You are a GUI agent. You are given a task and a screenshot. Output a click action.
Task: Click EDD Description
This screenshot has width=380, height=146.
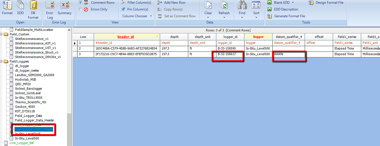pyautogui.click(x=283, y=9)
